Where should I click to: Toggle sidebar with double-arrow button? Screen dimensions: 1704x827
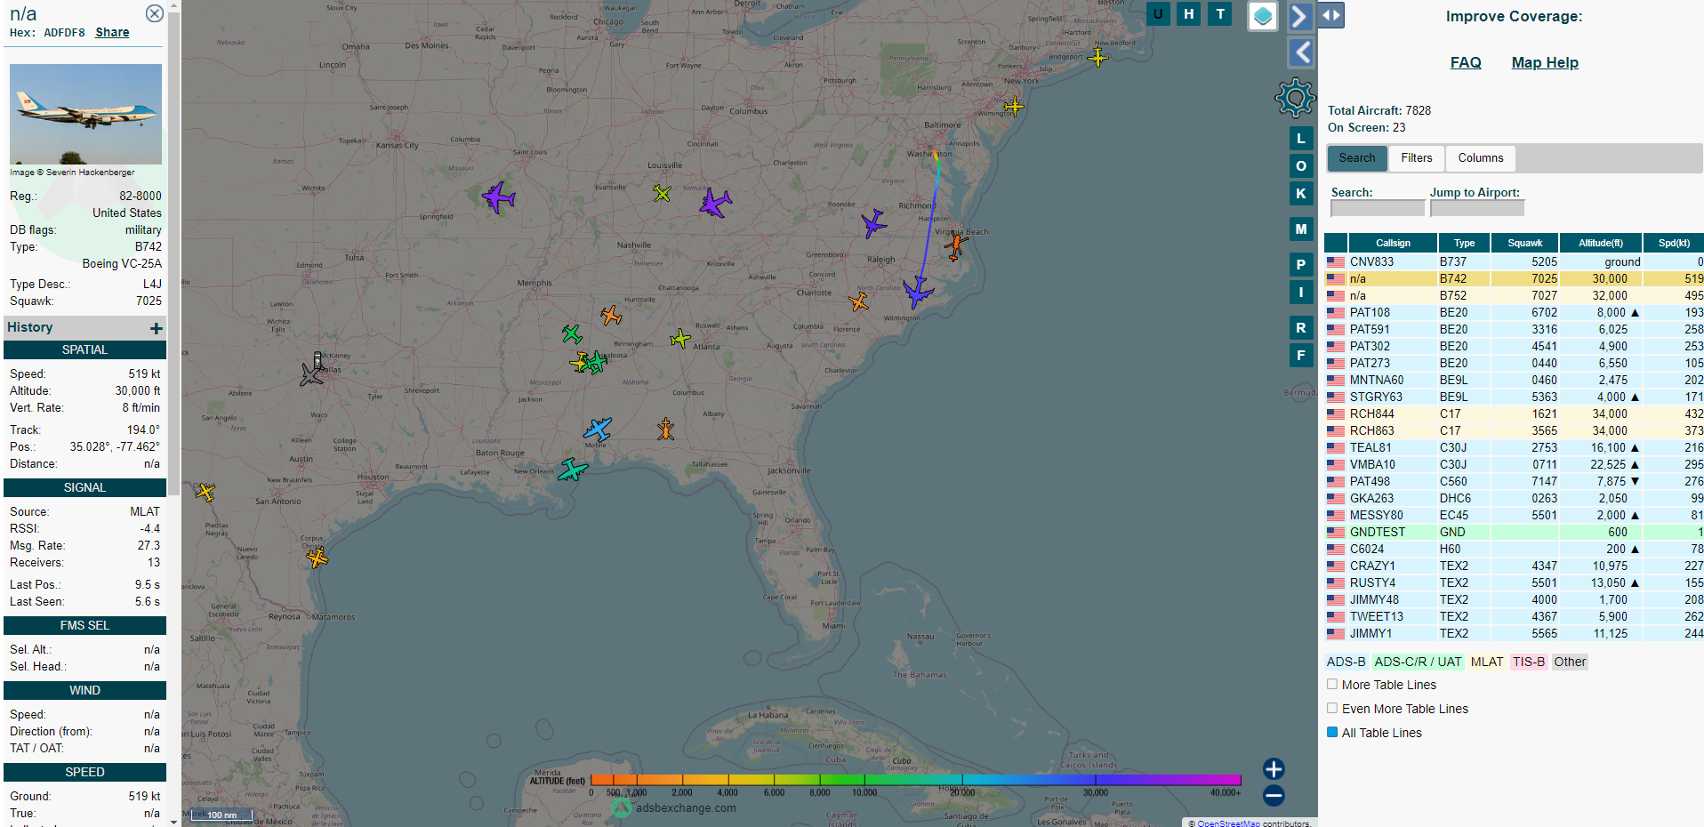point(1331,16)
